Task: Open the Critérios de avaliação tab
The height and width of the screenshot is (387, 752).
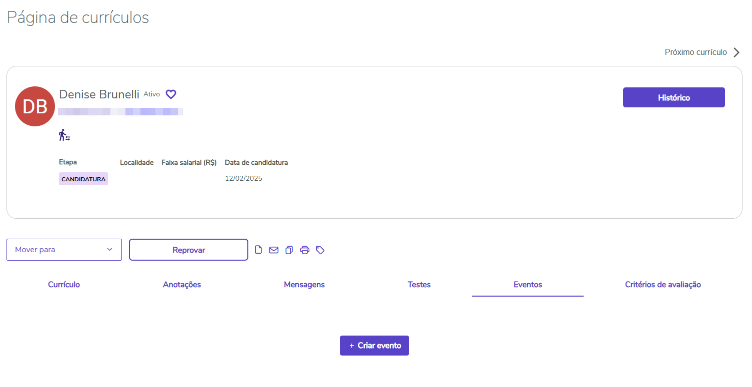Action: (x=663, y=285)
